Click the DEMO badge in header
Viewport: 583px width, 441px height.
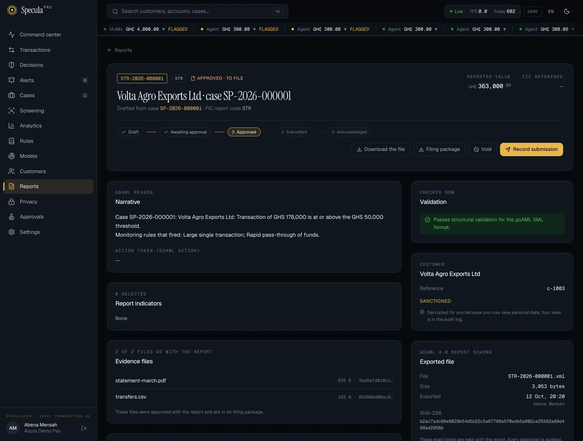click(532, 11)
